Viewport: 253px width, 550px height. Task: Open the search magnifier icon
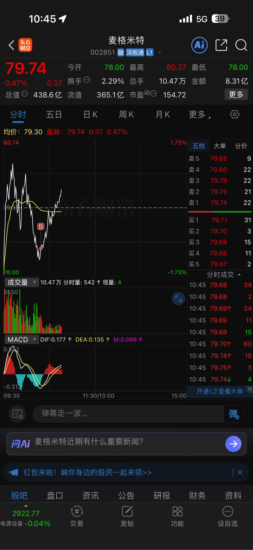(241, 45)
